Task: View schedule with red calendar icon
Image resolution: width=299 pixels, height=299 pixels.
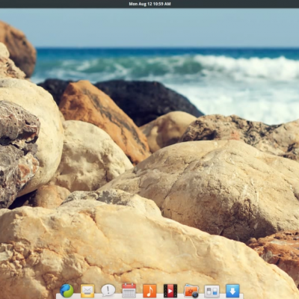Action: click(x=129, y=291)
